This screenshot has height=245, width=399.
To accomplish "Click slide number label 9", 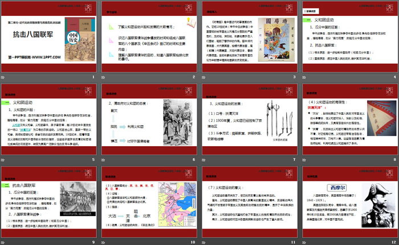I will (x=93, y=242).
